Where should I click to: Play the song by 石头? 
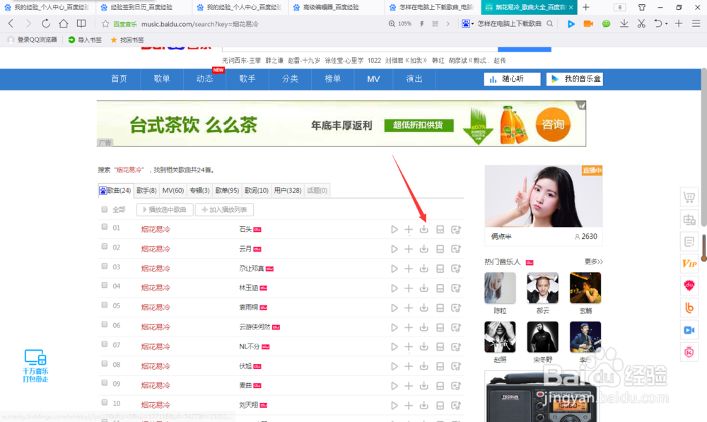tap(394, 230)
